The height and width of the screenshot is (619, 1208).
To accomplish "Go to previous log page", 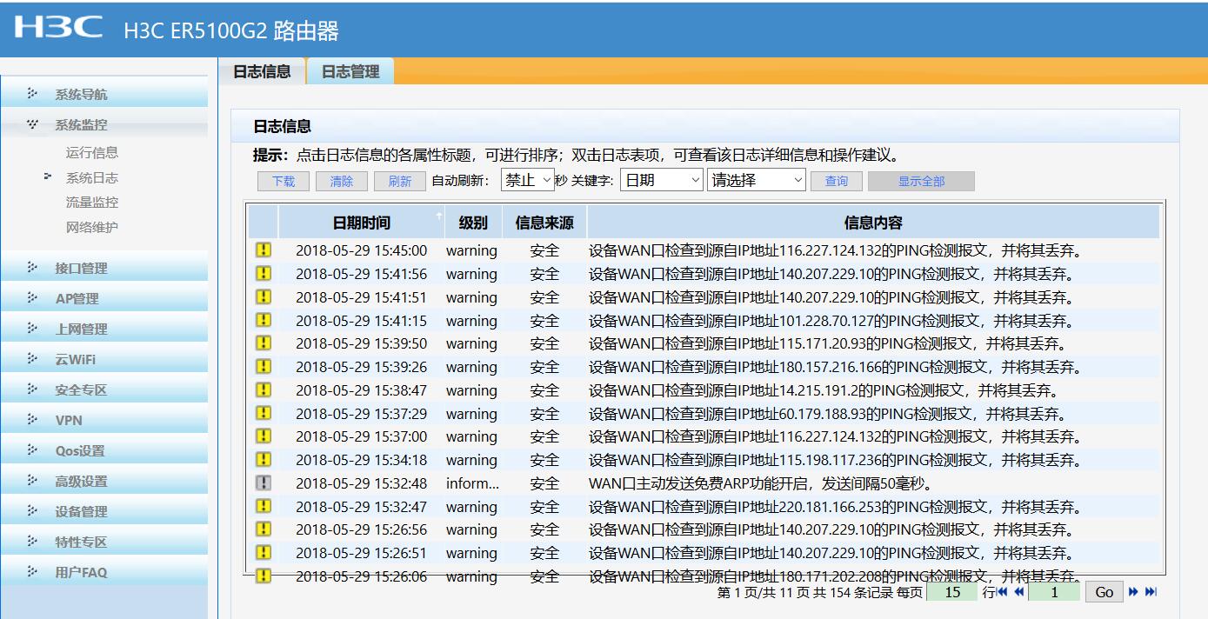I will coord(1018,592).
